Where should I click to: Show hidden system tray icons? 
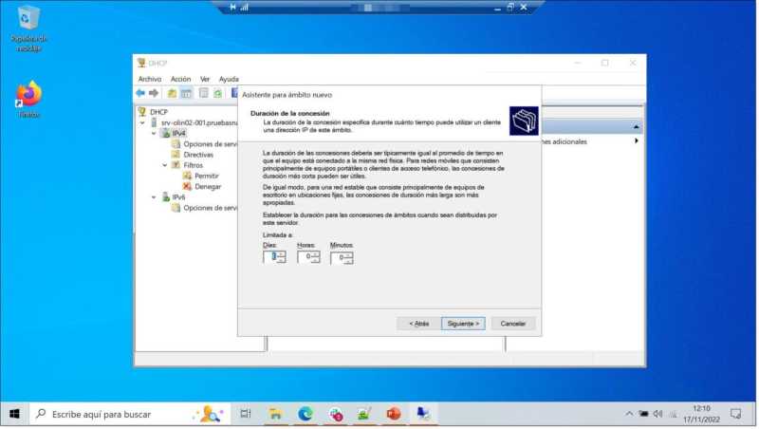pos(629,414)
